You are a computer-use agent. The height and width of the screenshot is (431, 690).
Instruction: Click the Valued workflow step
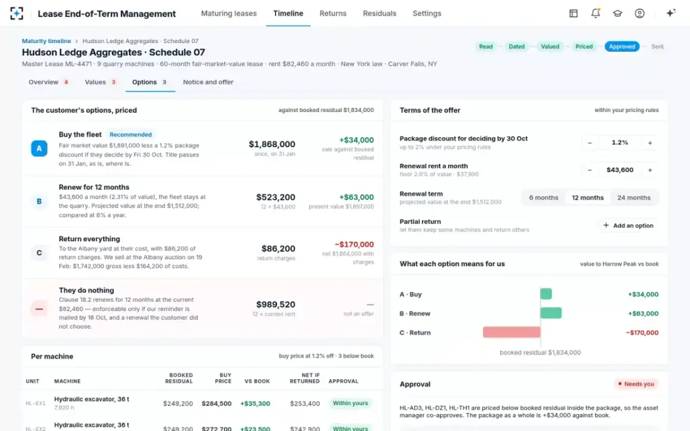(x=550, y=47)
